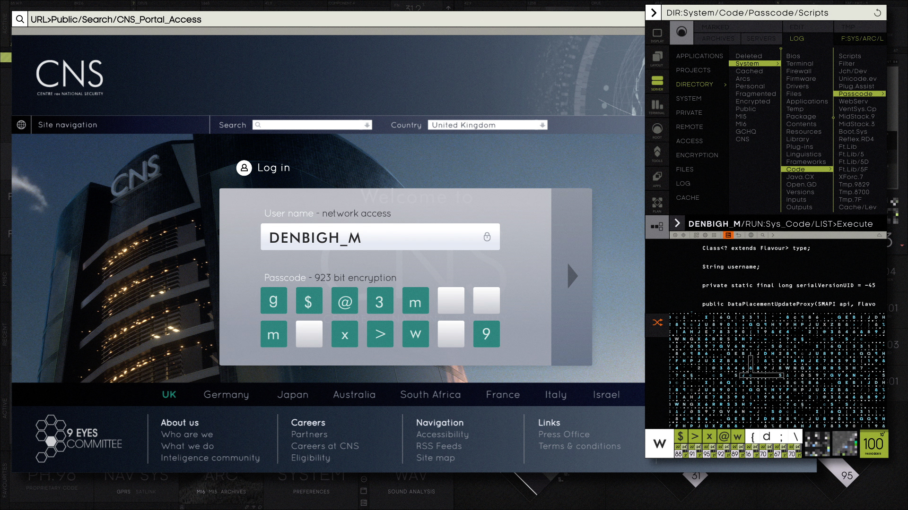
Task: Open the Country dropdown showing United Kingdom
Action: (x=488, y=125)
